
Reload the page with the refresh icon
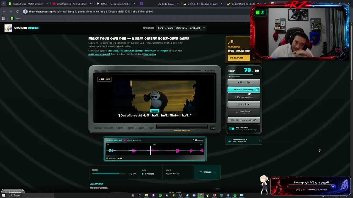click(x=17, y=12)
